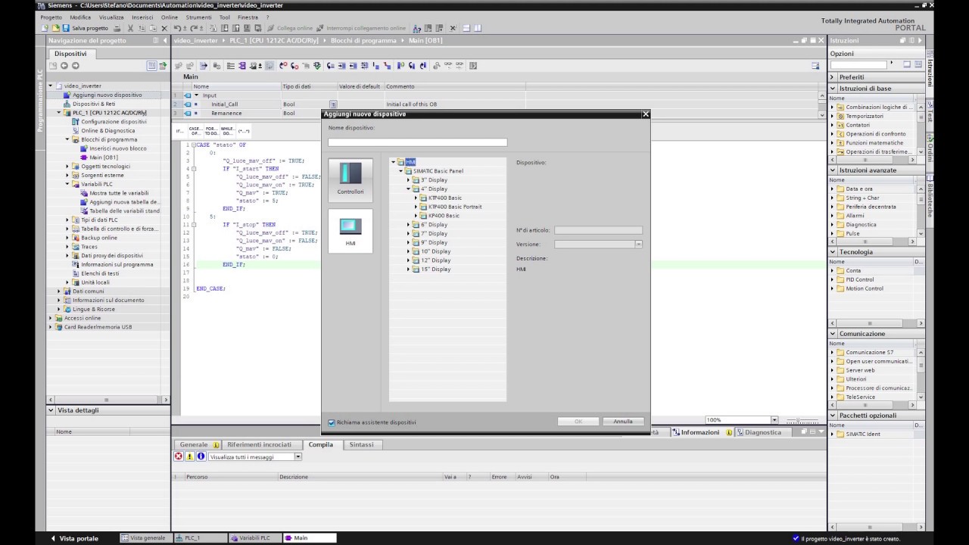Expand Oggetti tecnologici in project tree
The height and width of the screenshot is (545, 969).
click(67, 167)
